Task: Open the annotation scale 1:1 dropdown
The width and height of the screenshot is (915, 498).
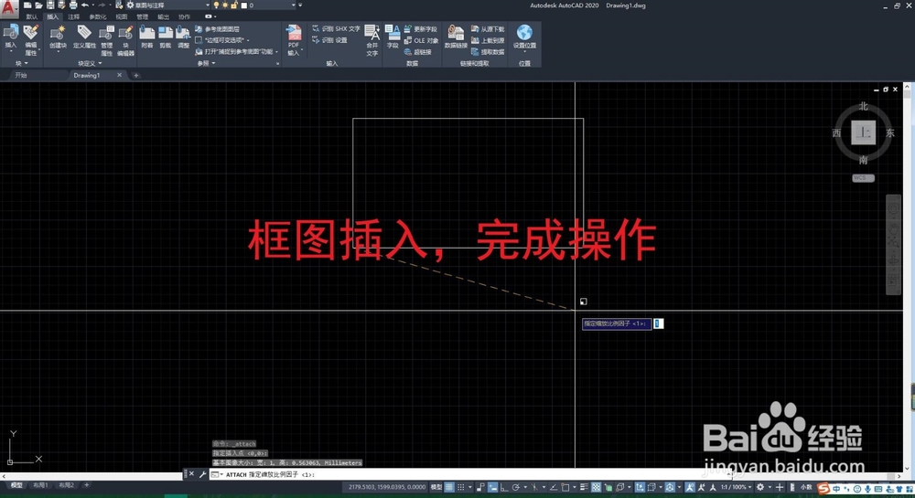Action: click(x=735, y=487)
